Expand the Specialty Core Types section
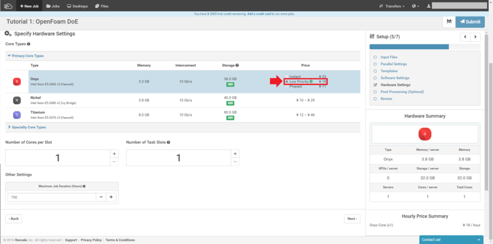The width and height of the screenshot is (493, 244). (26, 128)
